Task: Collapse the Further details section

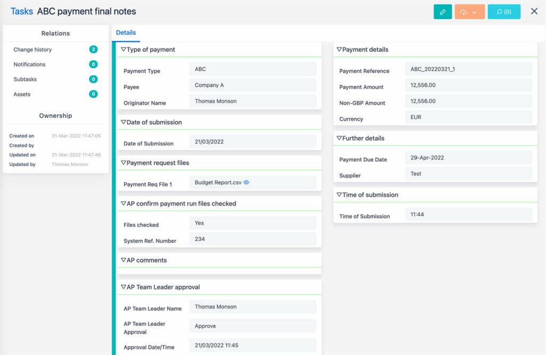Action: tap(339, 138)
